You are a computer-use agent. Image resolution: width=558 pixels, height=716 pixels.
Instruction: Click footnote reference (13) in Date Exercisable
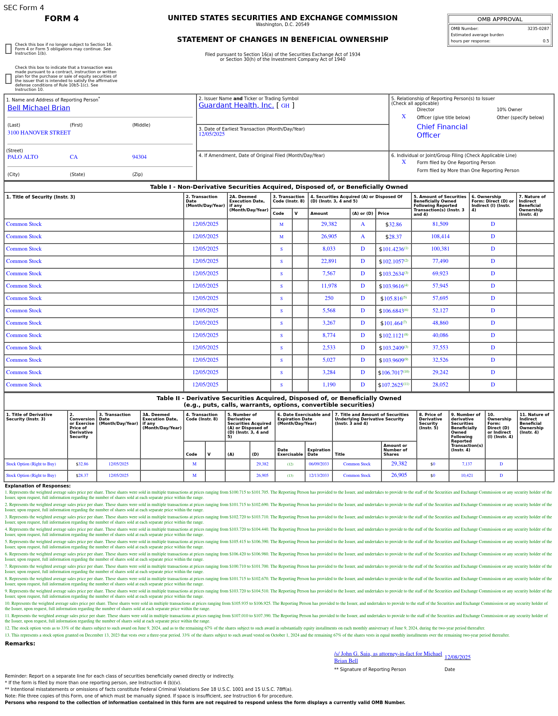(x=290, y=476)
